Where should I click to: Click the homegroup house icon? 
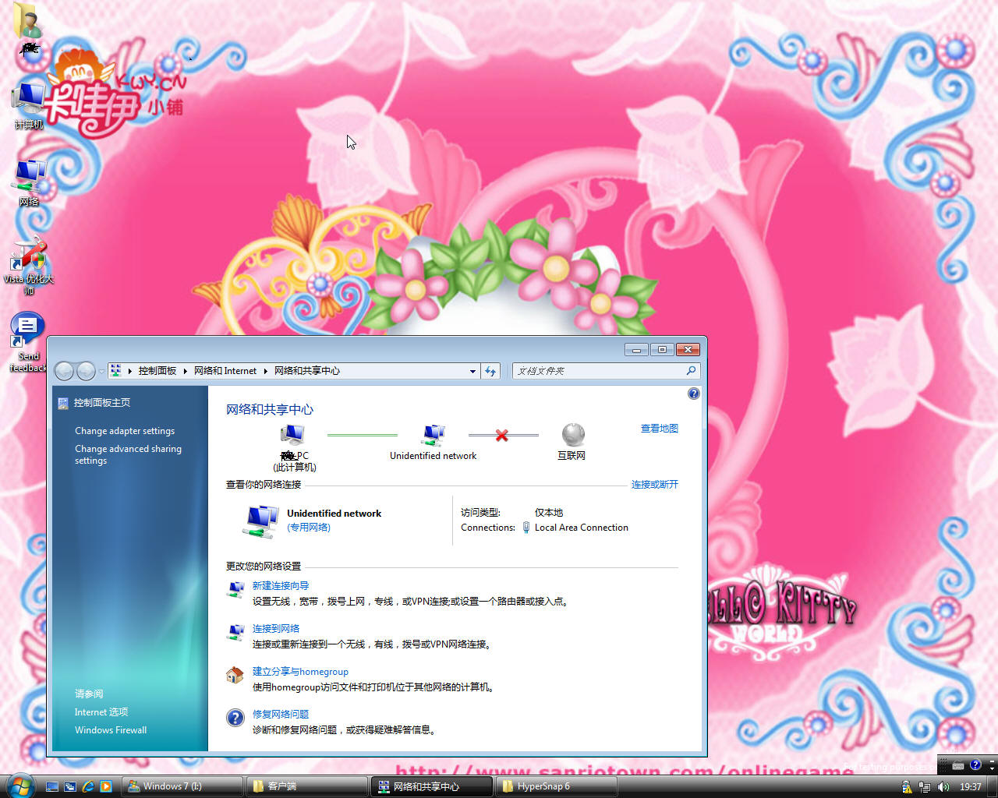click(x=235, y=675)
